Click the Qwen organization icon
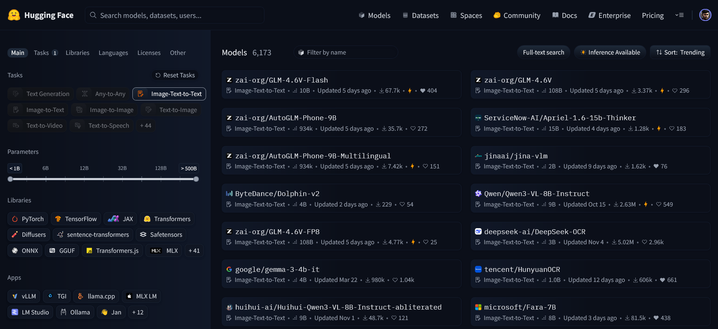The image size is (718, 329). click(x=478, y=193)
